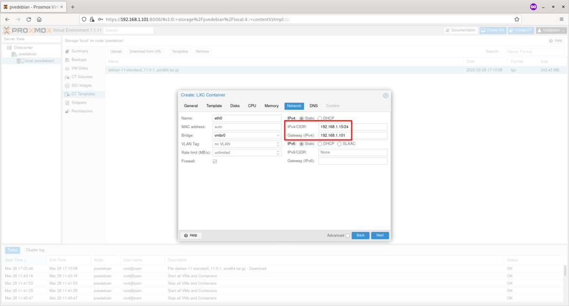
Task: Open the Permissions sidebar item
Action: tap(82, 111)
